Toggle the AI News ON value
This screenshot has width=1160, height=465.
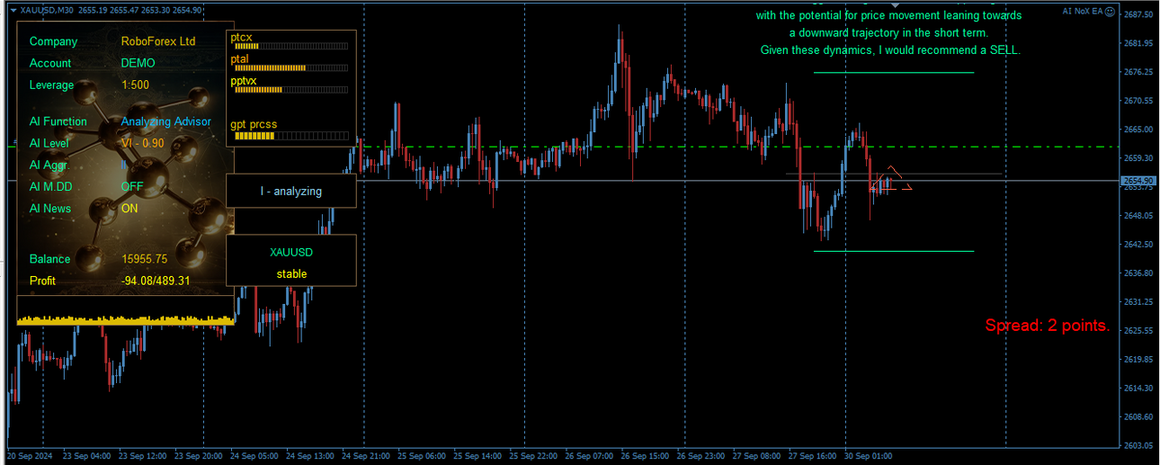[x=129, y=208]
